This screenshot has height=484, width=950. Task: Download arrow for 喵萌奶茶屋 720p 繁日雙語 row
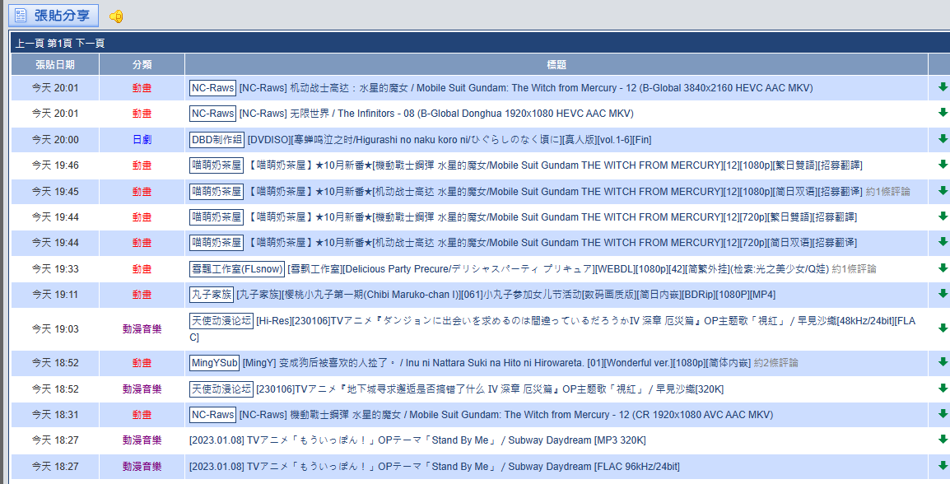tap(943, 216)
